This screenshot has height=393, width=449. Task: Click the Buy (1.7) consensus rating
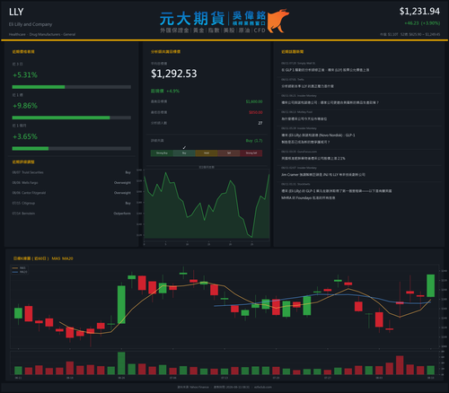[254, 141]
